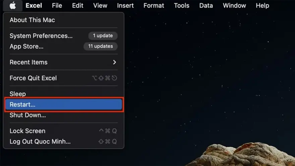
Task: Select Lock Screen
Action: tap(64, 131)
